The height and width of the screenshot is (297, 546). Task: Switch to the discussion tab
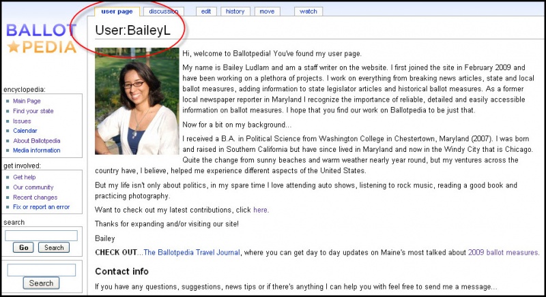click(x=164, y=12)
